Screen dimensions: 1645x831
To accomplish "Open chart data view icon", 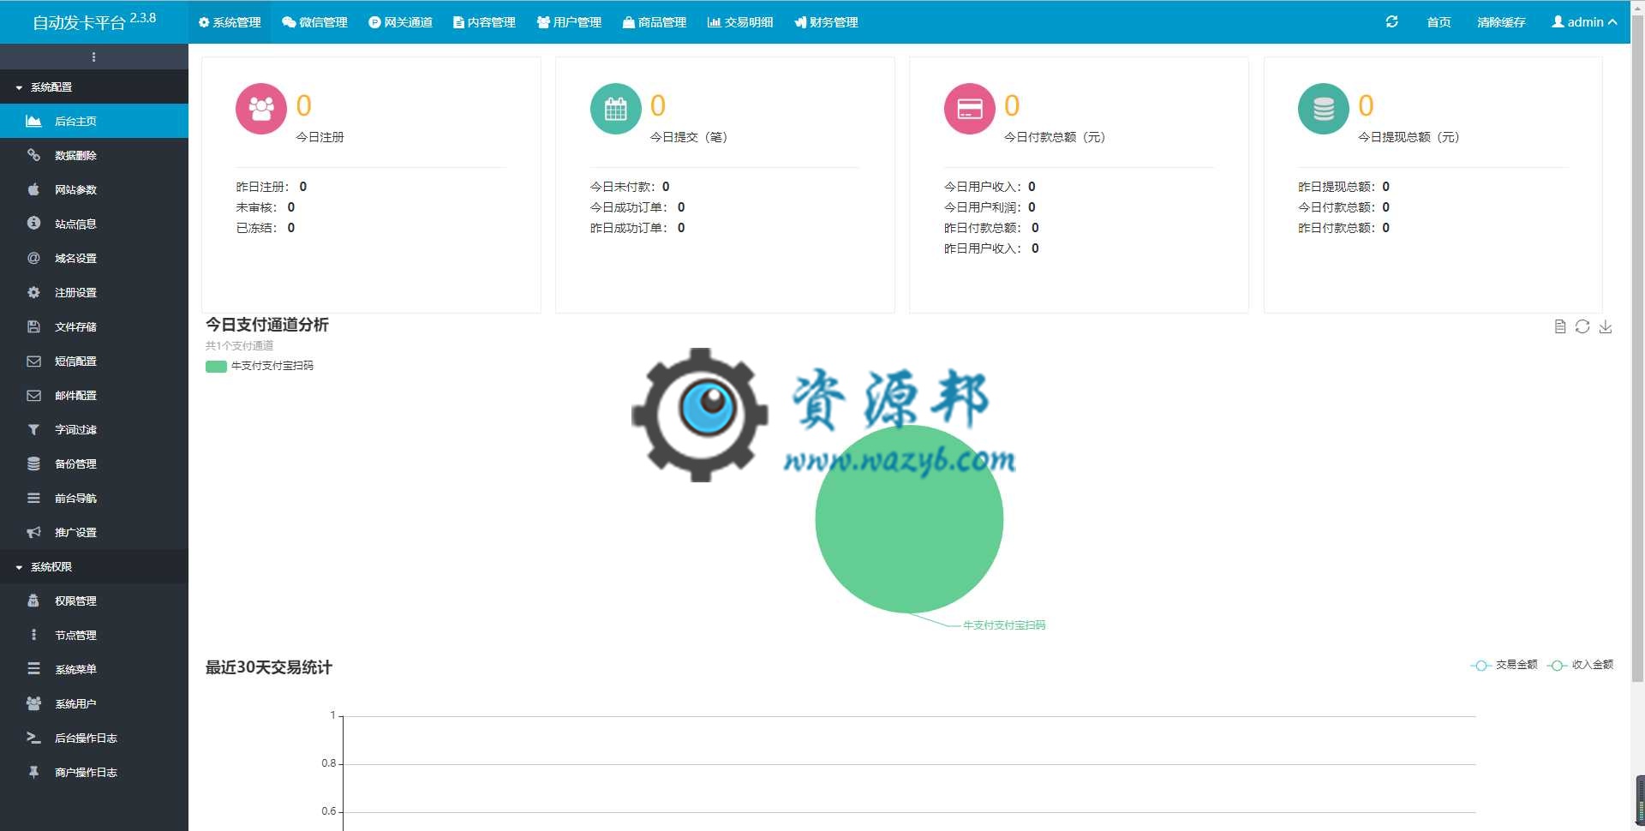I will [1560, 326].
